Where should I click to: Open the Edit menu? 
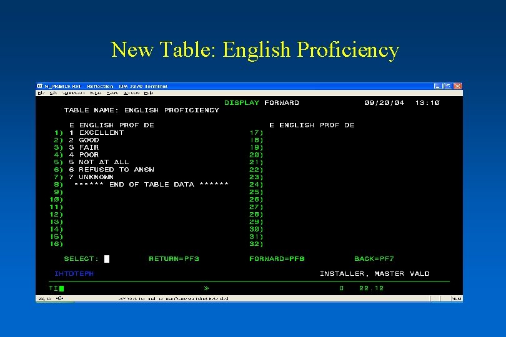click(53, 93)
